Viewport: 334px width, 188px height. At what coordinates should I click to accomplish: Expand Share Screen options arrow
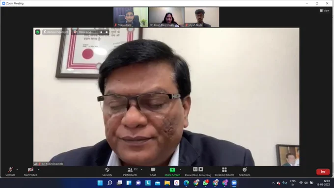(x=180, y=170)
